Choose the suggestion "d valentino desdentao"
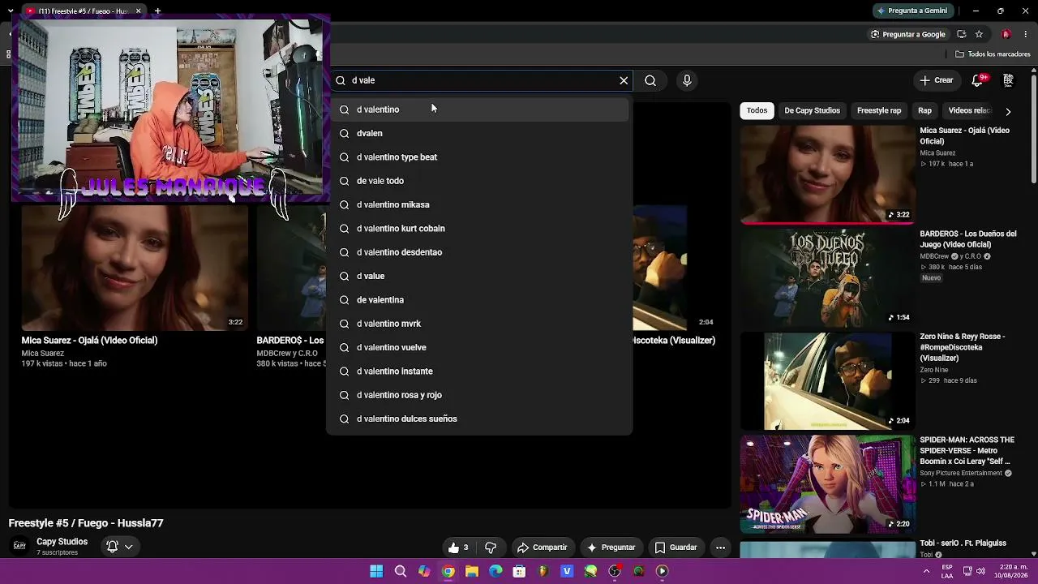This screenshot has height=584, width=1038. 479,252
